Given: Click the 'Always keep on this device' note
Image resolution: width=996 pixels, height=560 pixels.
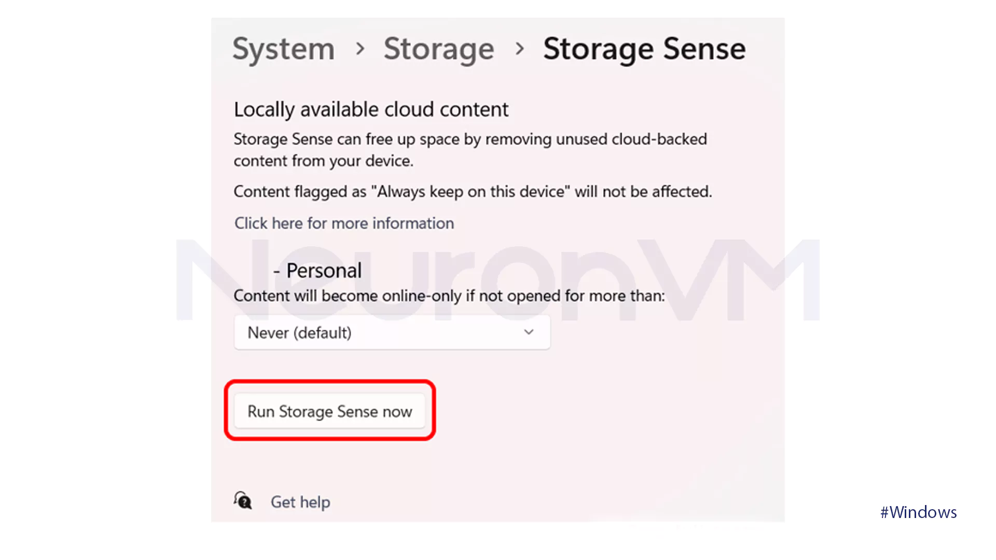Looking at the screenshot, I should [x=472, y=192].
